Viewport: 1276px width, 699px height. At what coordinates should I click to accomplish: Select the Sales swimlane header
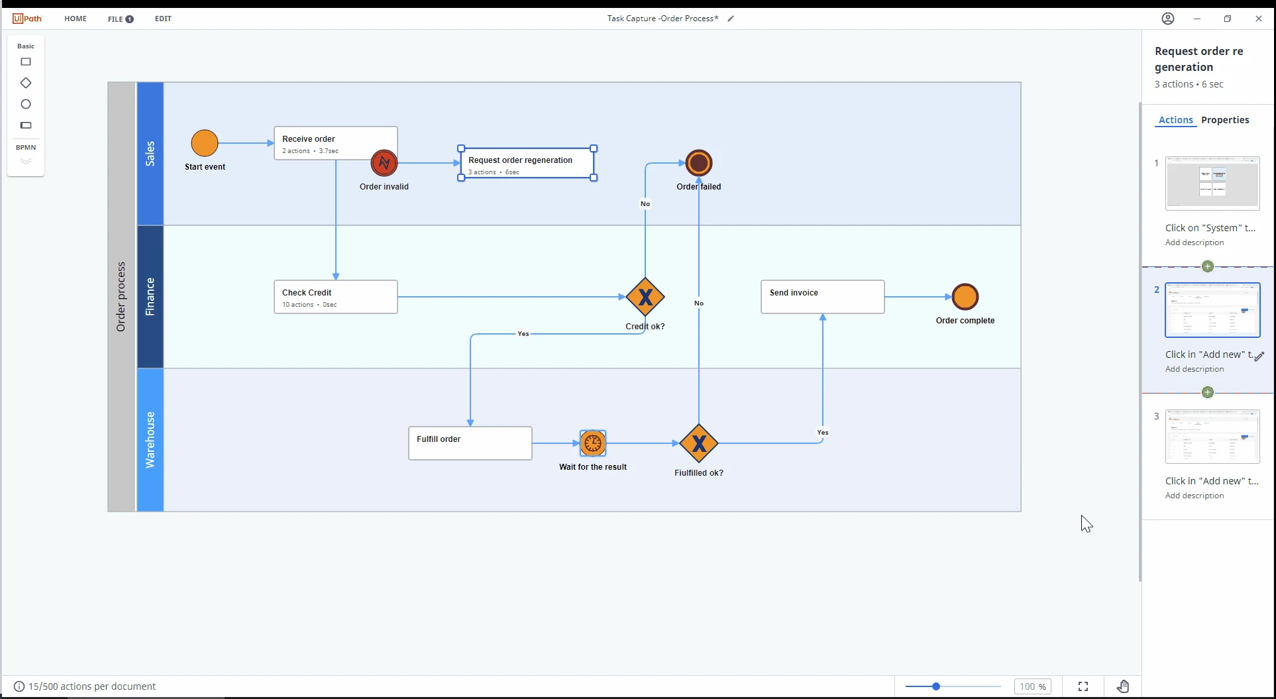click(150, 154)
